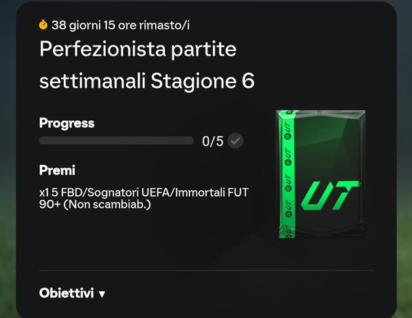412x318 pixels.
Task: Click the 38 giorni 15 ore remaining text
Action: pyautogui.click(x=120, y=25)
